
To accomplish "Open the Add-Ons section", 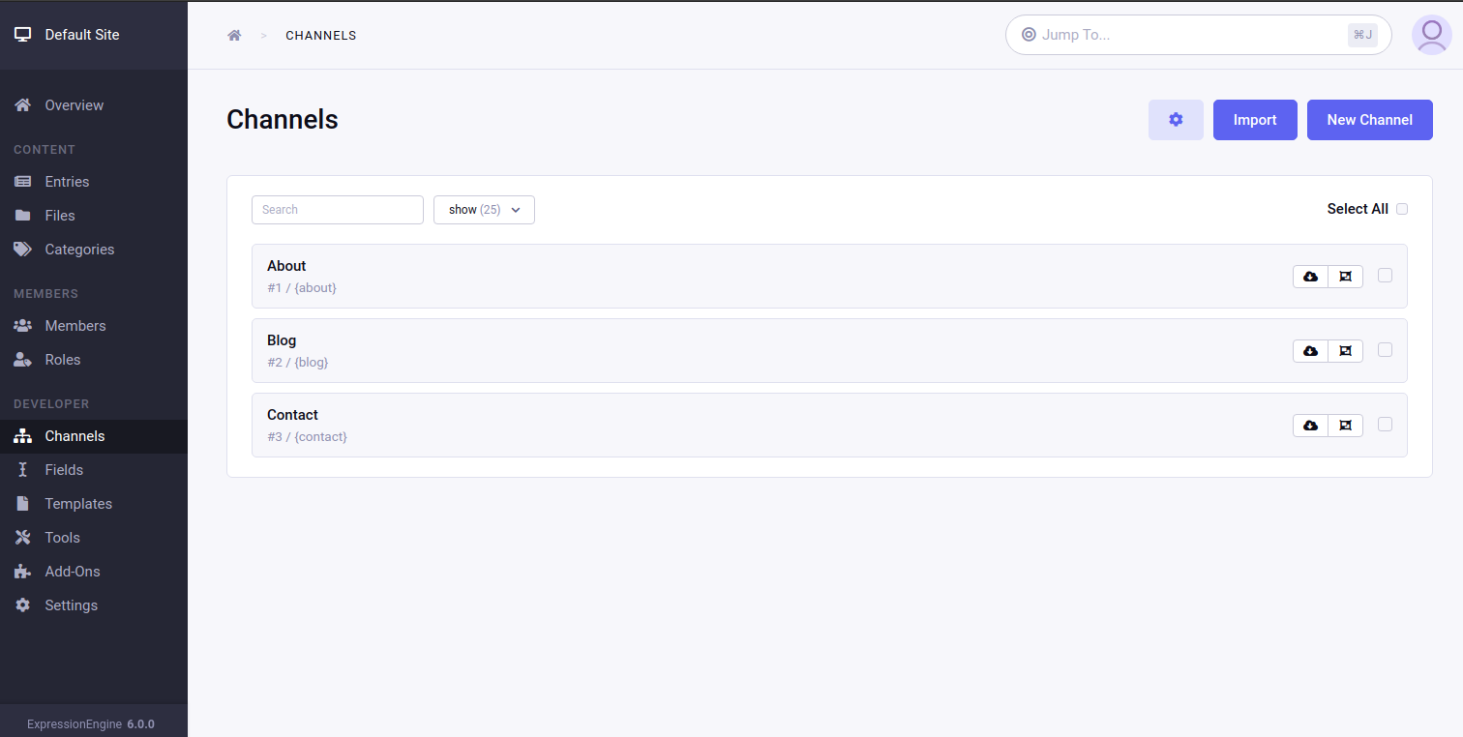I will pos(73,571).
